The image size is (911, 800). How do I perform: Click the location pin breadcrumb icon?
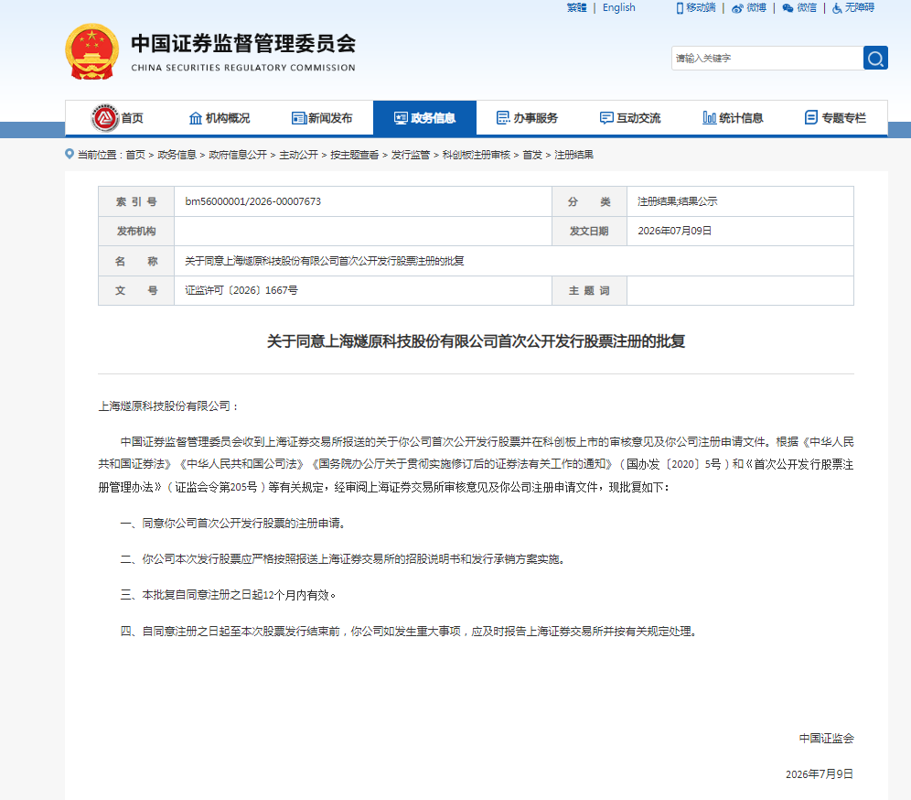[70, 154]
